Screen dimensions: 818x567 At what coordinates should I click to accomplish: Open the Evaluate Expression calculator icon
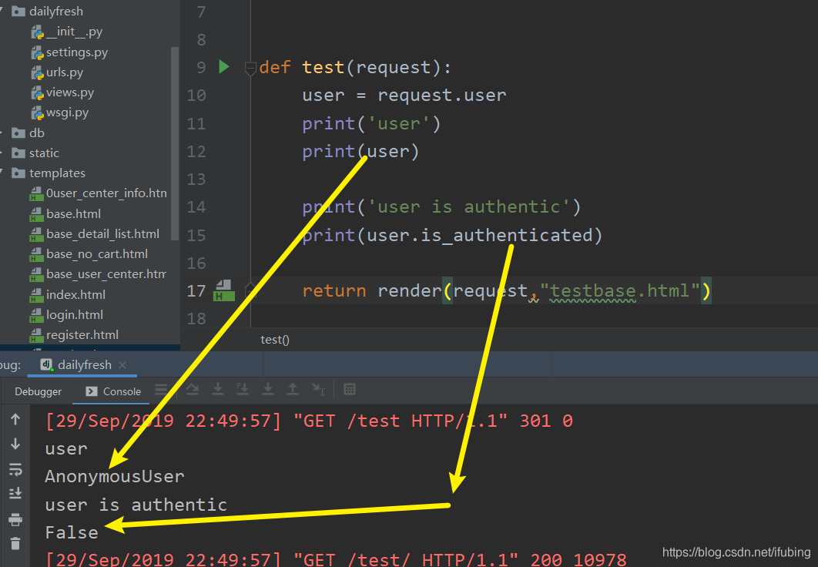pos(350,389)
